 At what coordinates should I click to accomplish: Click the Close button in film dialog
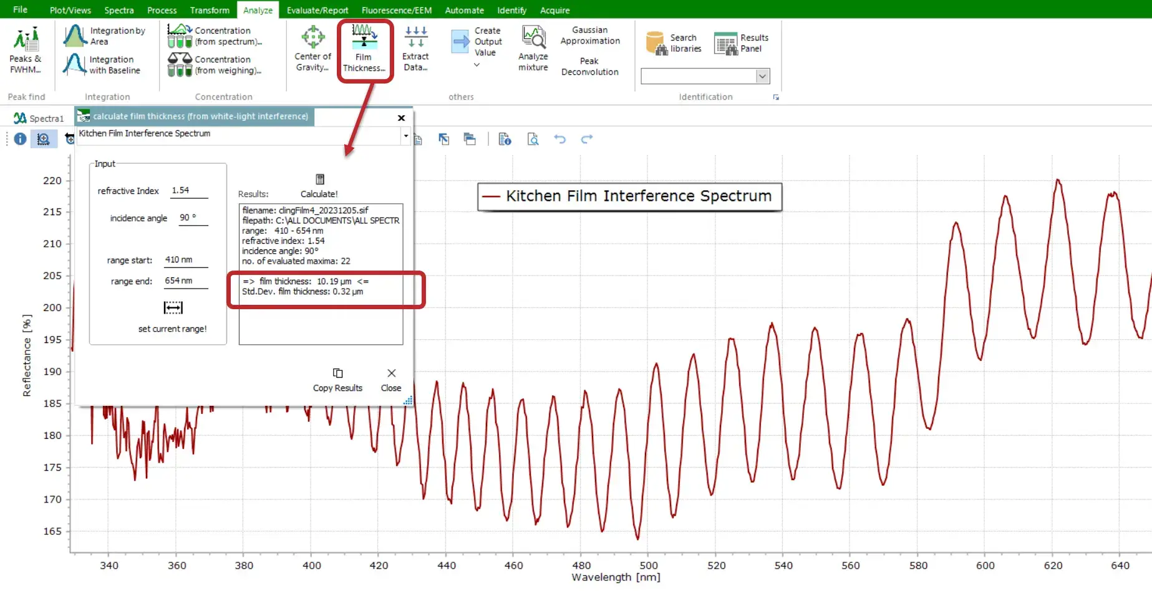tap(391, 380)
